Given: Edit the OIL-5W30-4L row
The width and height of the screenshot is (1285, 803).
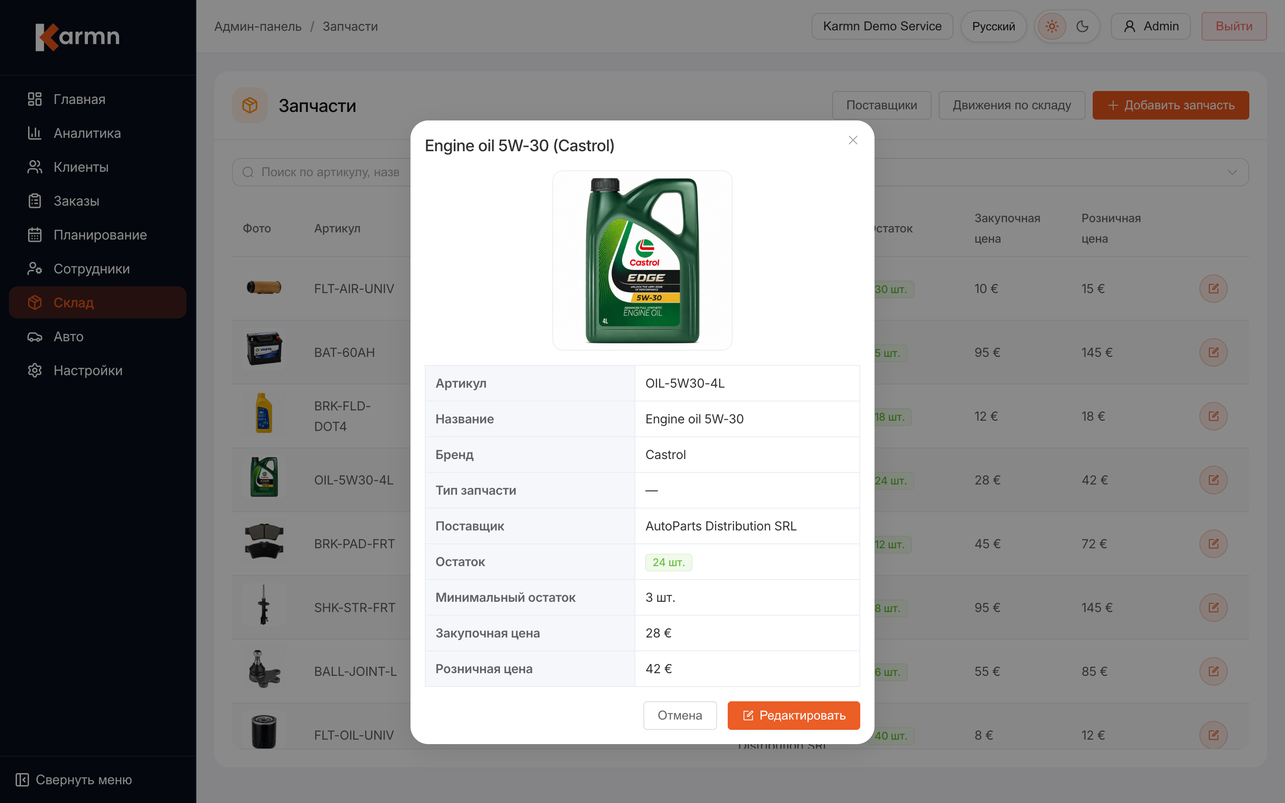Looking at the screenshot, I should point(1213,480).
